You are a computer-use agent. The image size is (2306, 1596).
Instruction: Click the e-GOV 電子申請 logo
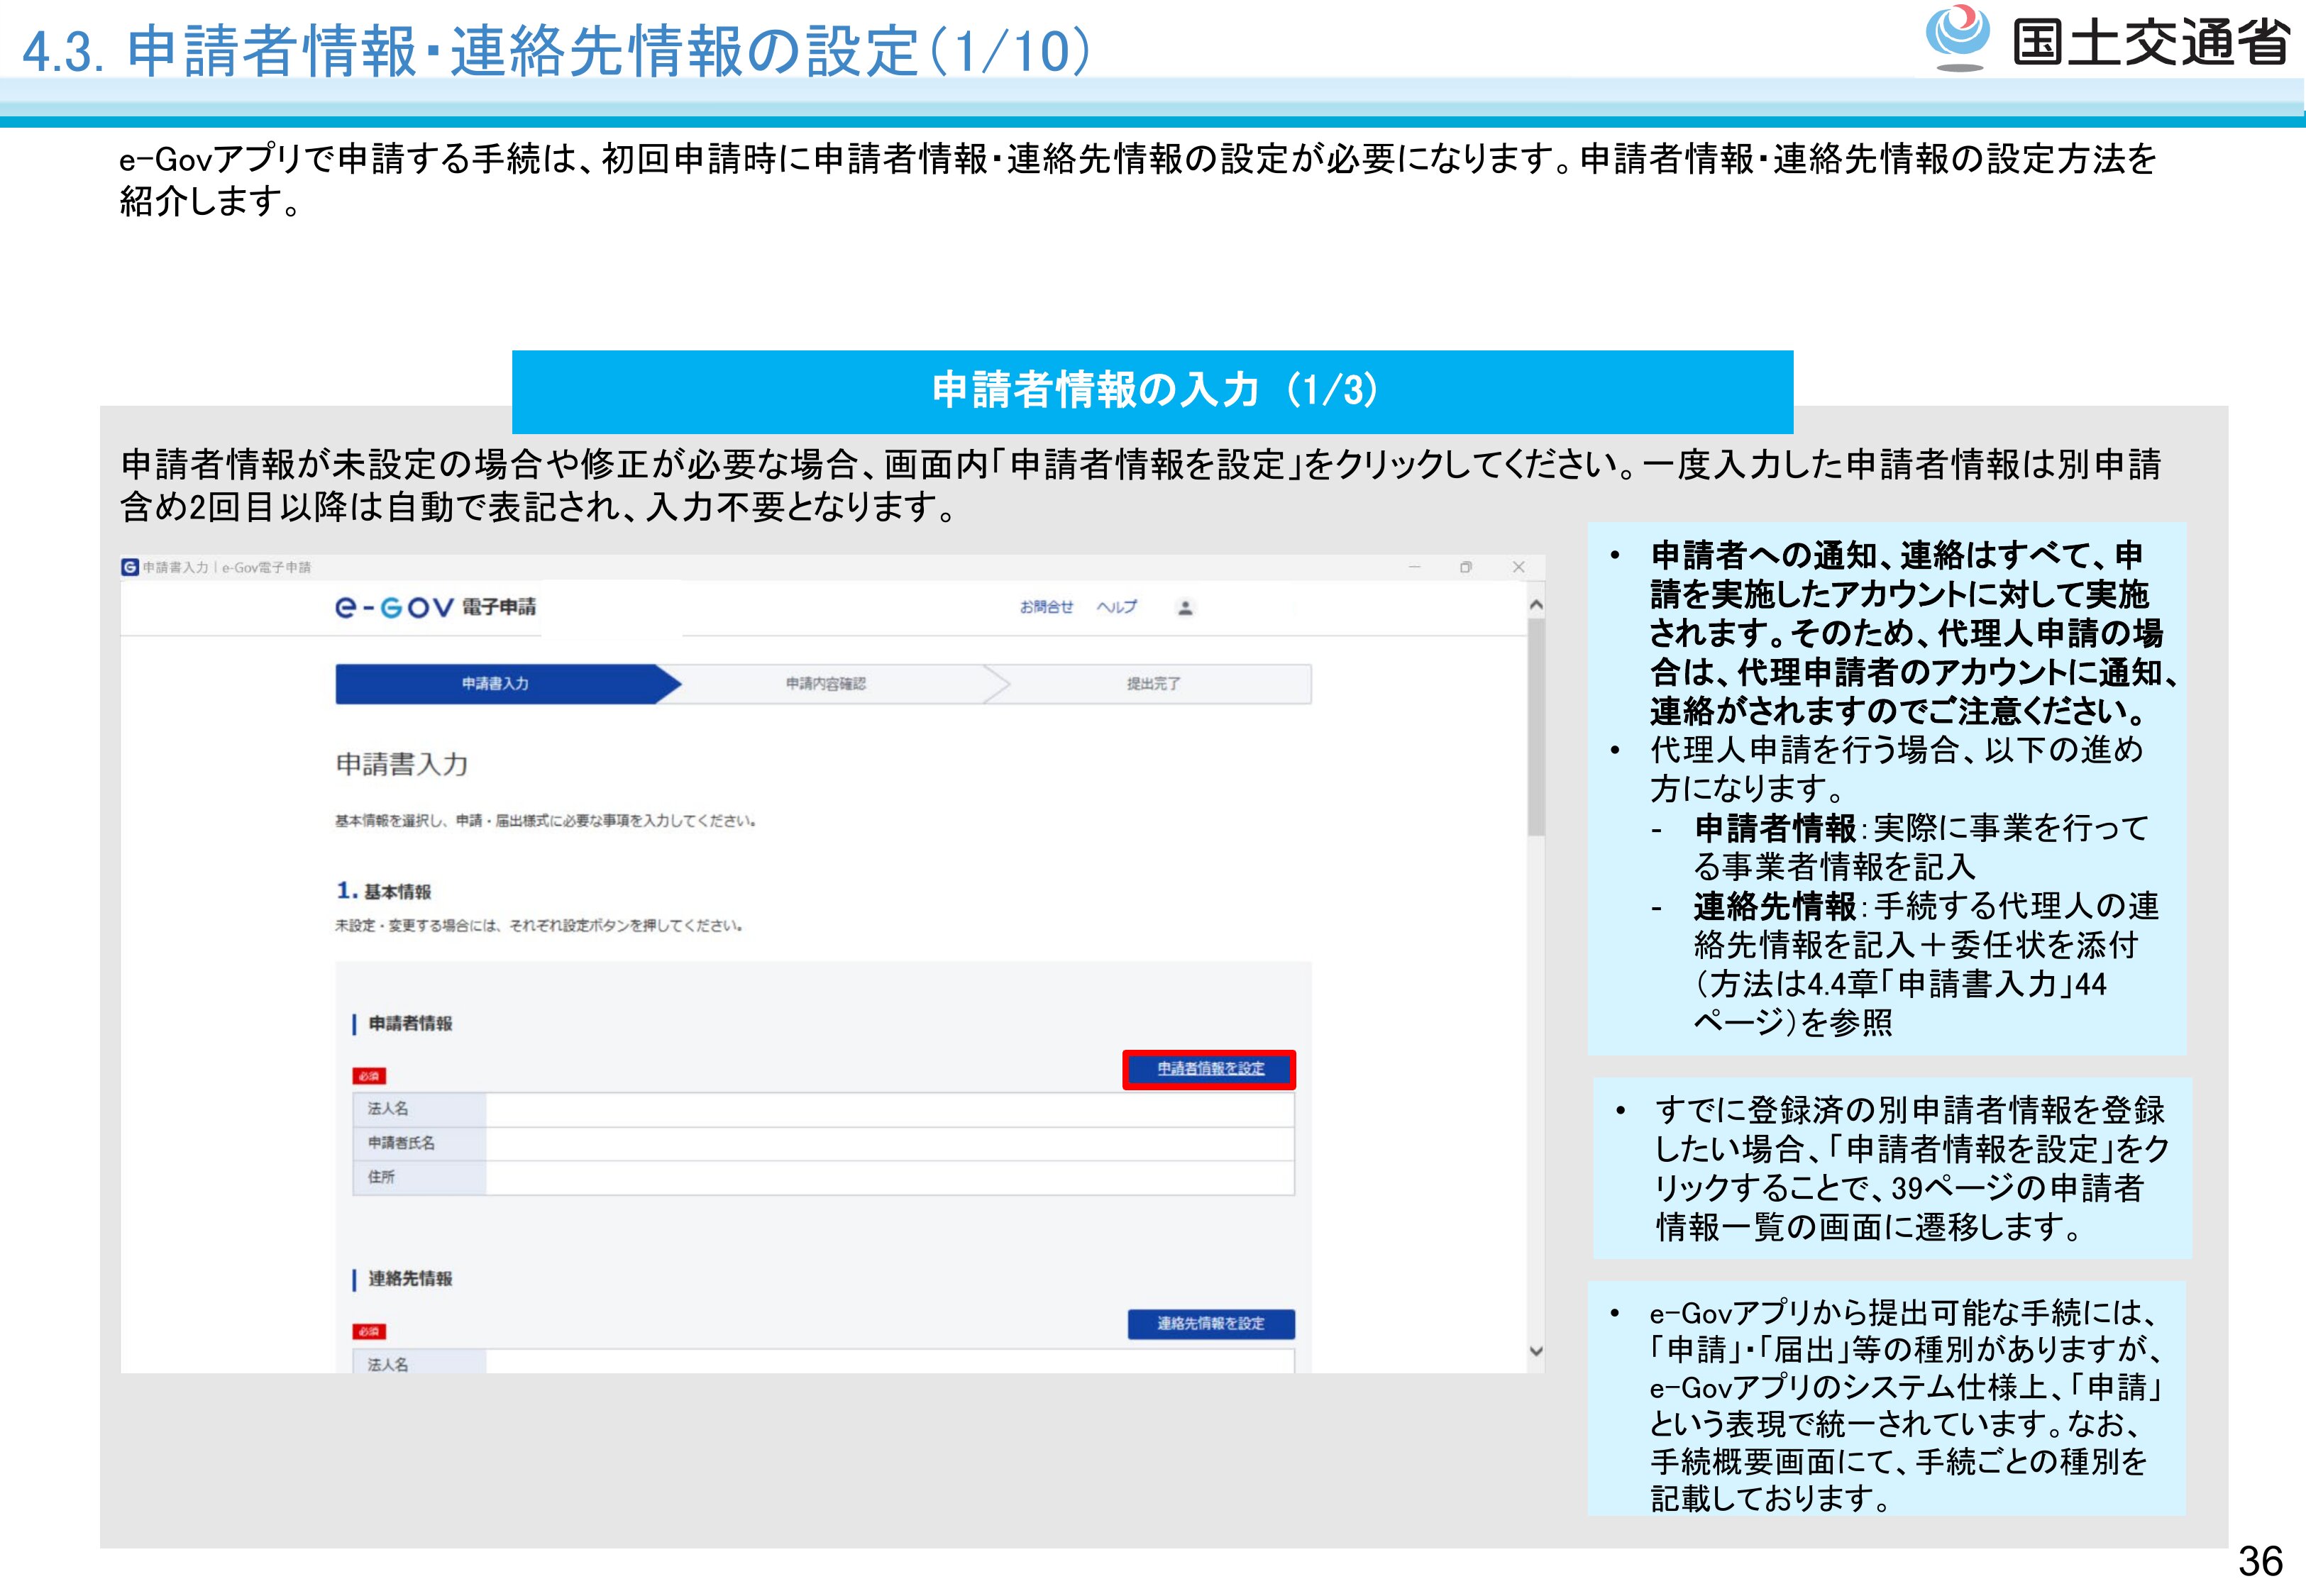point(436,607)
